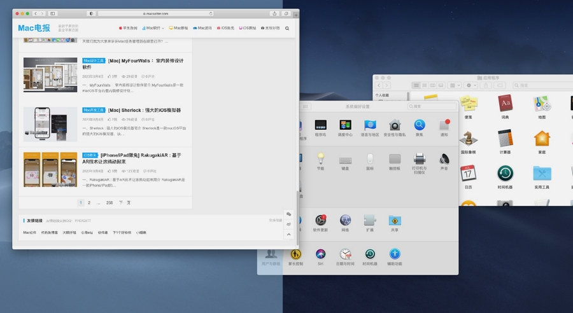Switch Finder to gallery view
The height and width of the screenshot is (313, 573).
(x=441, y=85)
